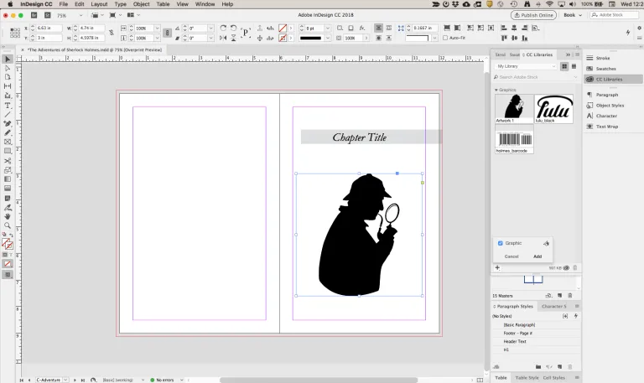Click the Publish Online button

(x=533, y=15)
